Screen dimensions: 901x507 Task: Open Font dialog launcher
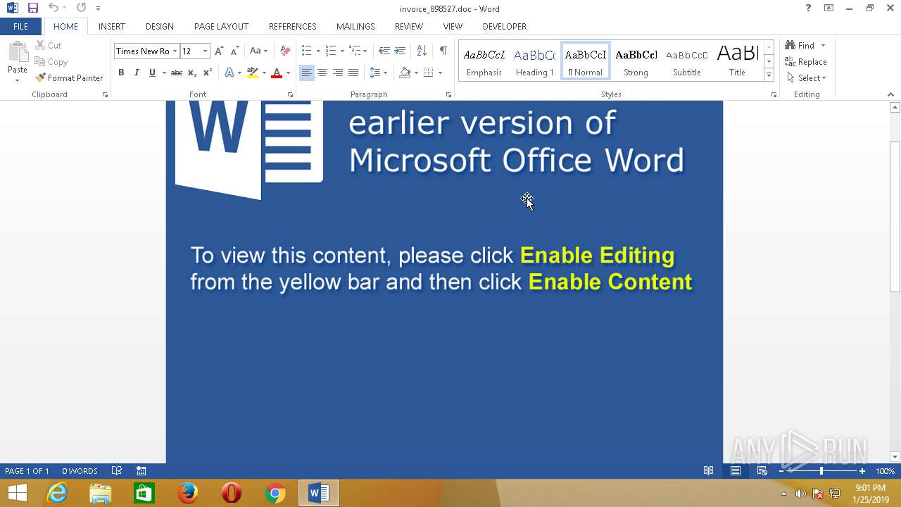(290, 94)
